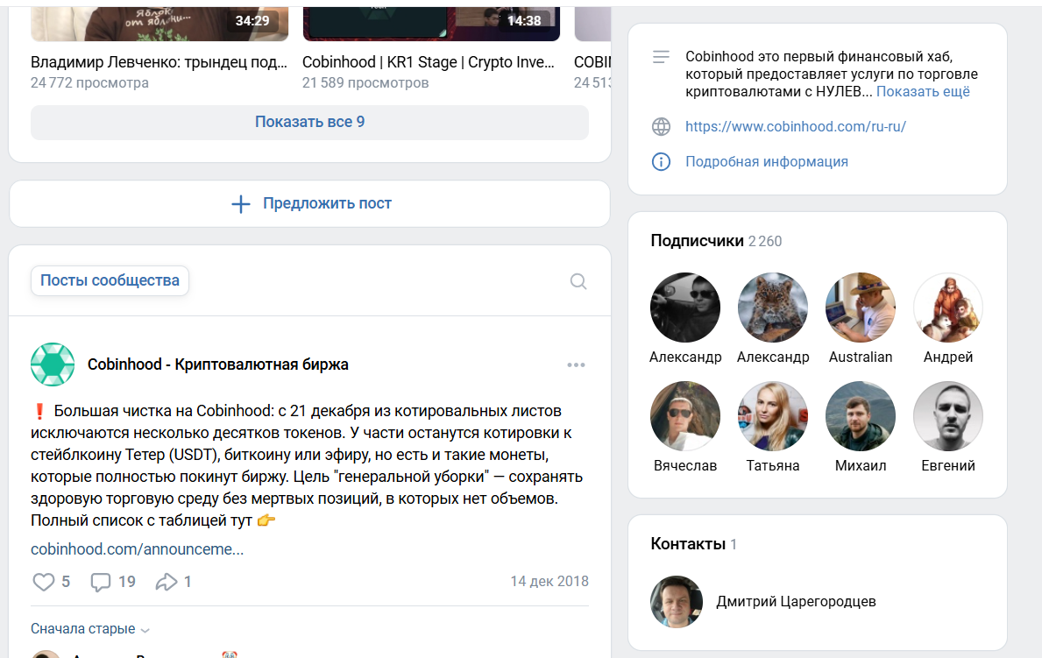Select the "Посты сообщества" tab
This screenshot has height=658, width=1042.
pyautogui.click(x=110, y=281)
